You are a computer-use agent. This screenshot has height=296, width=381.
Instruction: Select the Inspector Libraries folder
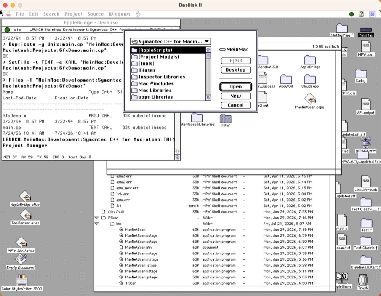168,77
